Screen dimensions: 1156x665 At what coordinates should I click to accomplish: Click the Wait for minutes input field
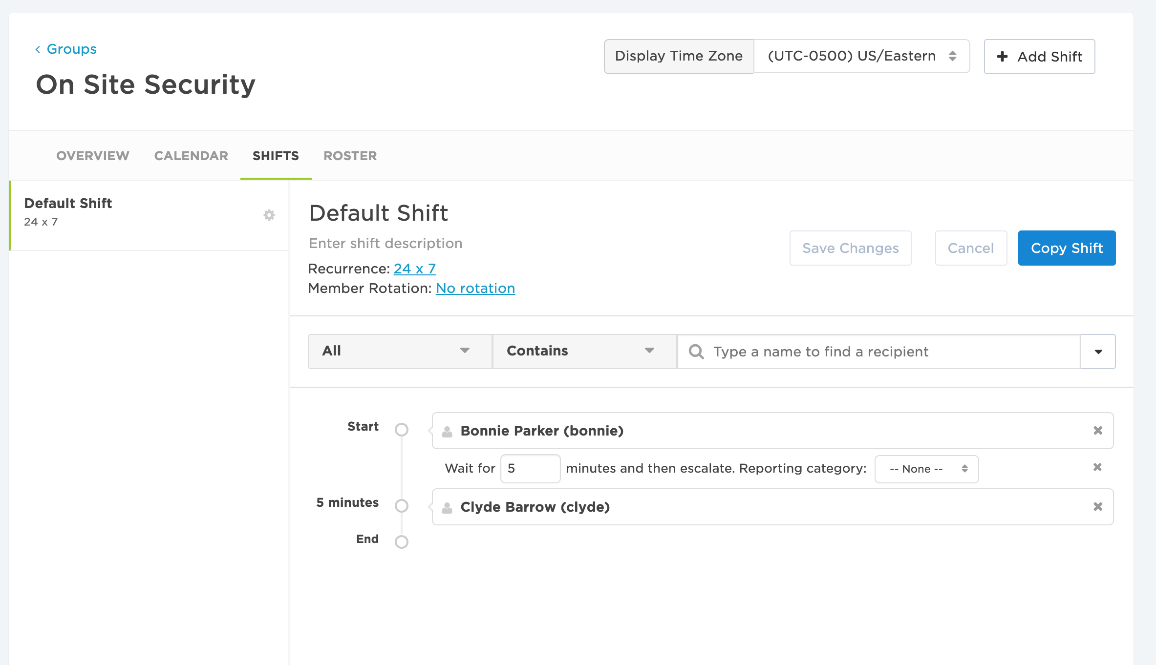point(530,469)
